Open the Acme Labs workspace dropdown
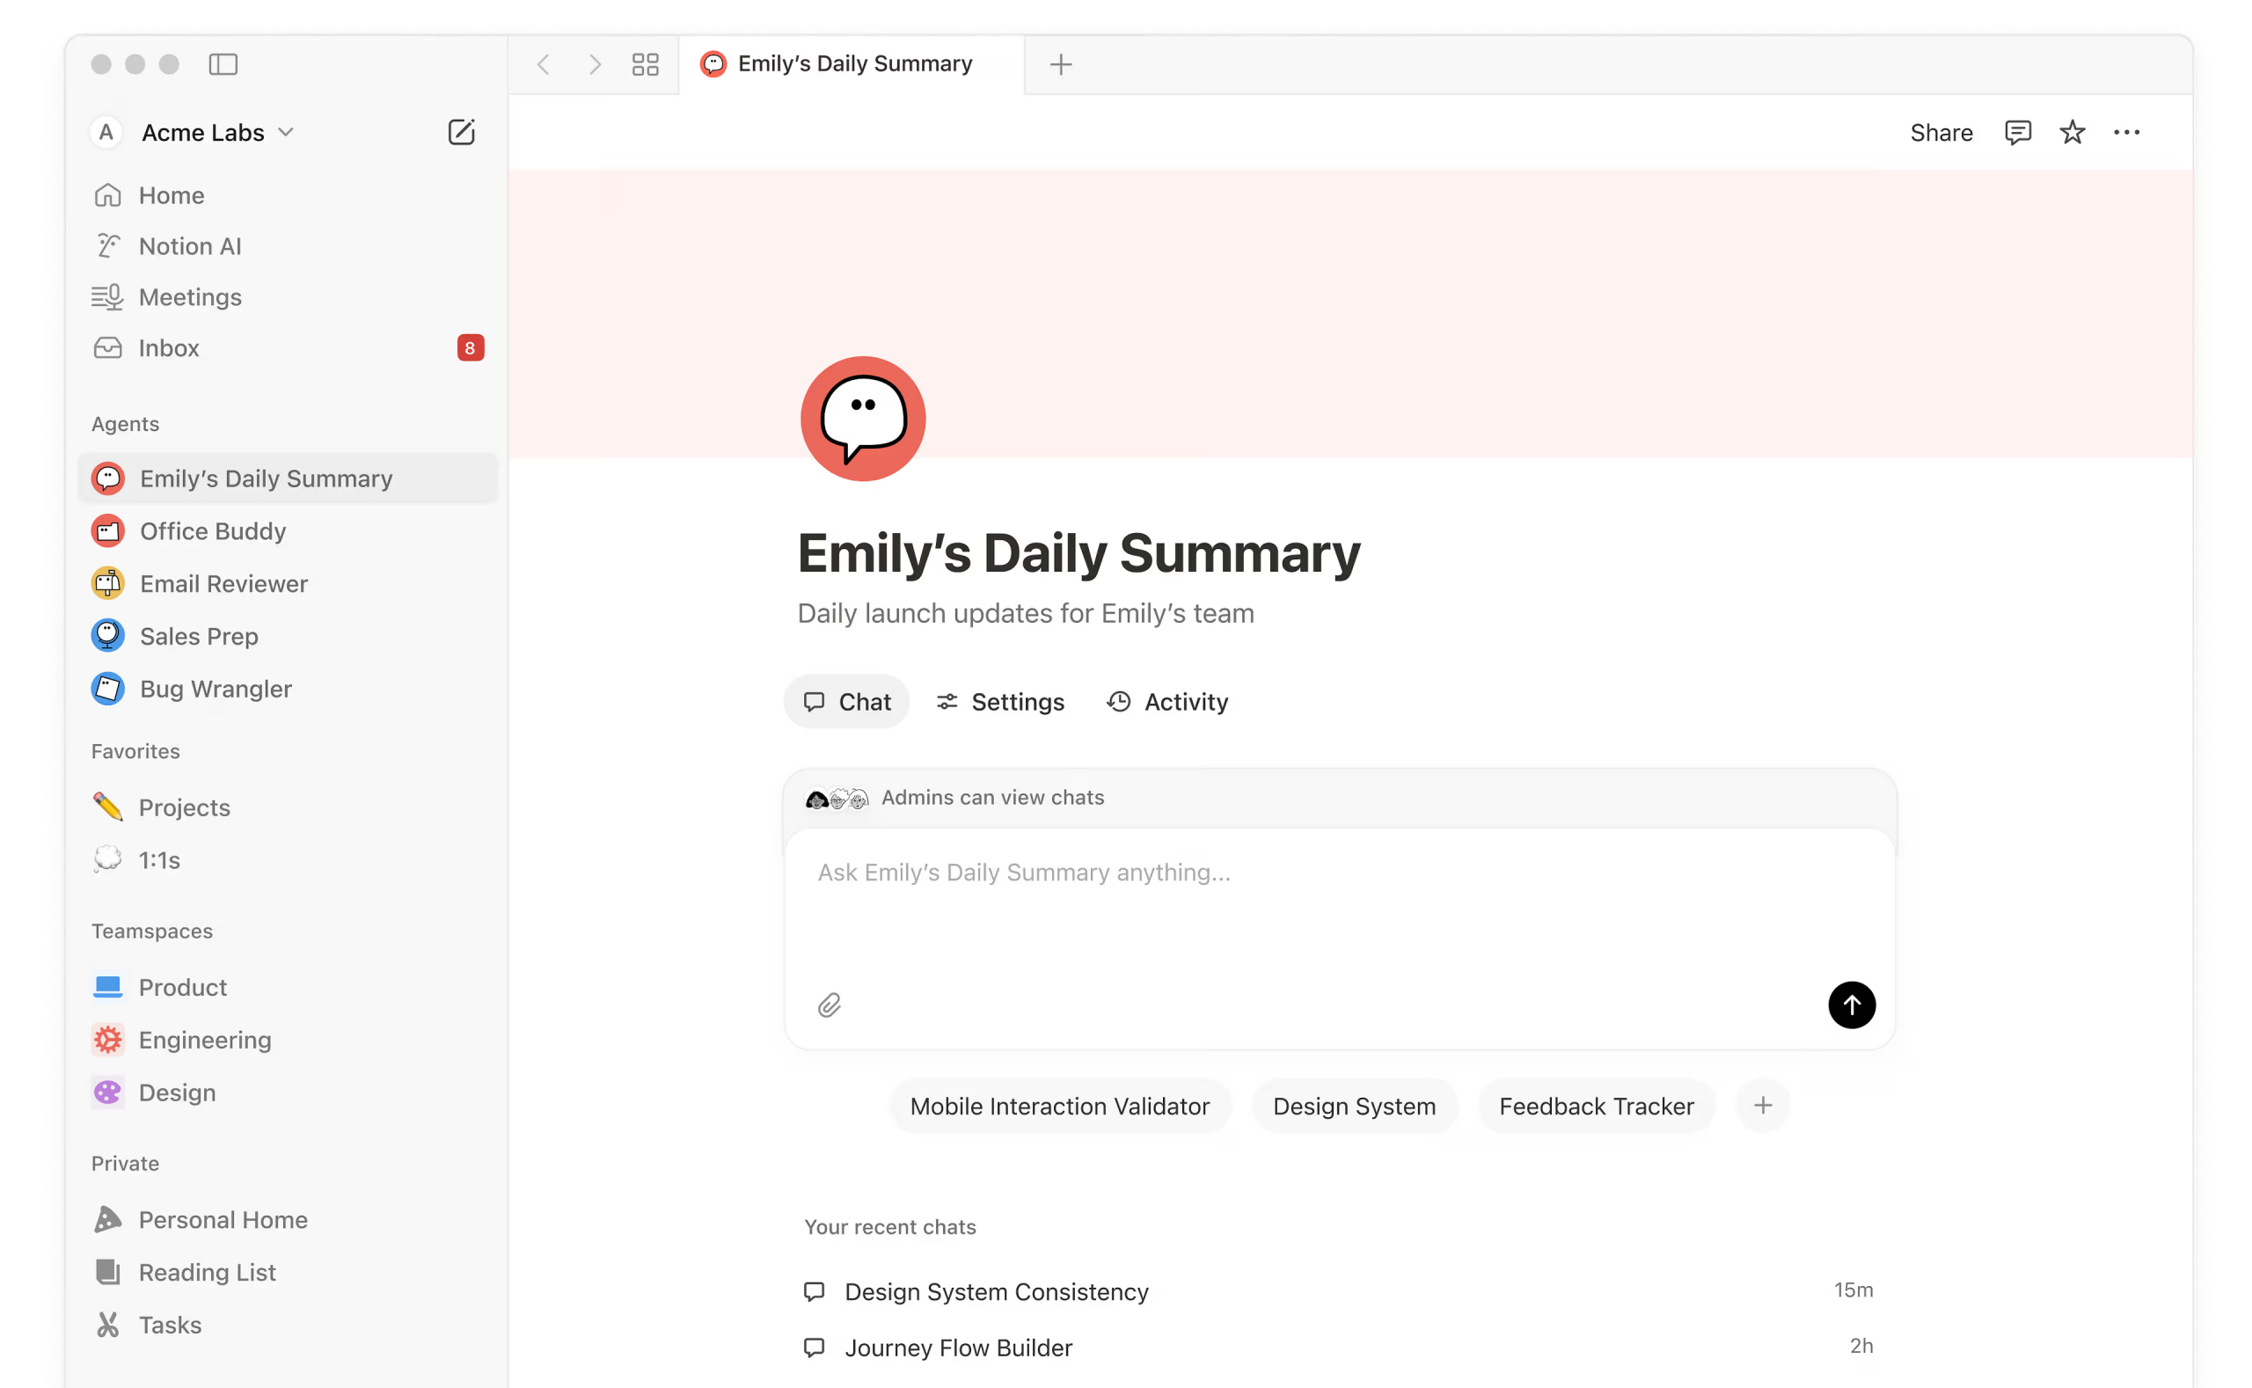This screenshot has height=1388, width=2252. coord(216,132)
